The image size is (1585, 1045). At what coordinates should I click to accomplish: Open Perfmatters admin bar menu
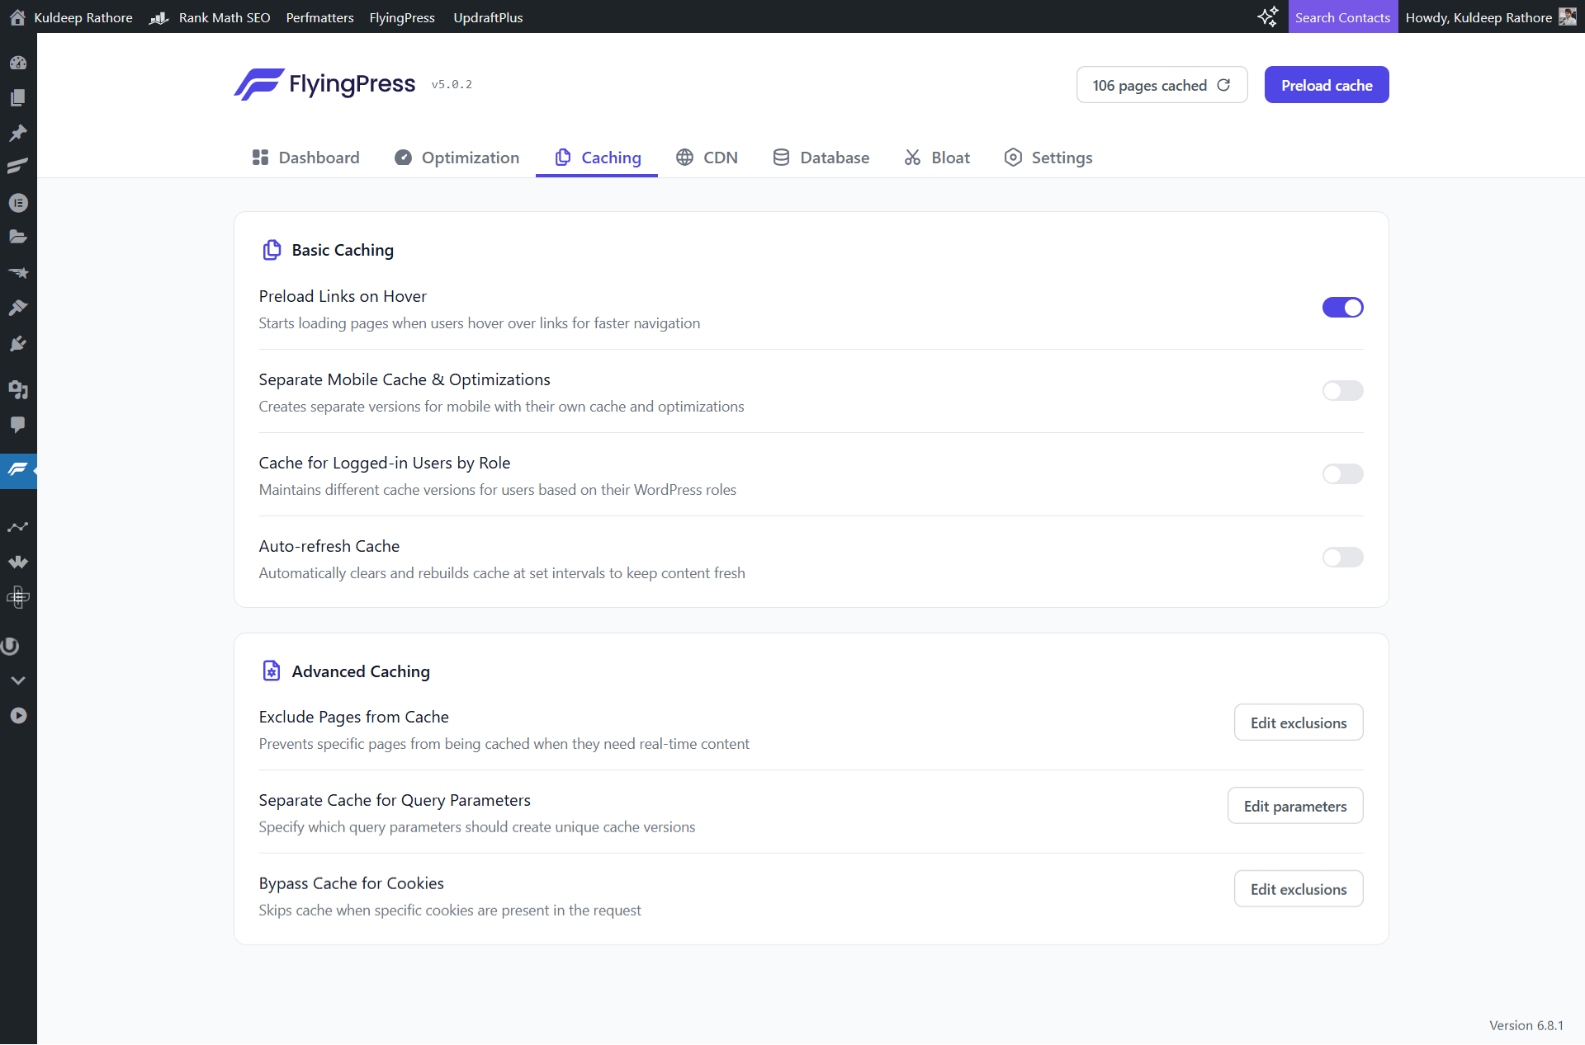[x=319, y=17]
